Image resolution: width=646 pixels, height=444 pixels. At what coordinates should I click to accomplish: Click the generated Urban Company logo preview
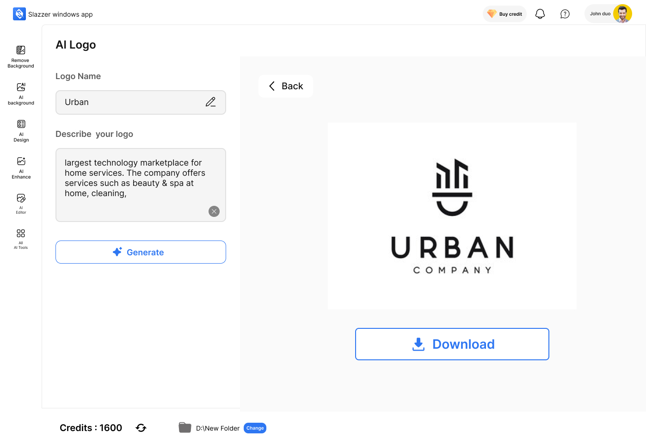pos(452,216)
